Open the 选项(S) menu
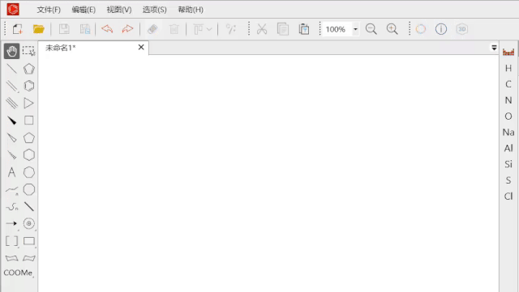The image size is (519, 292). [x=155, y=10]
